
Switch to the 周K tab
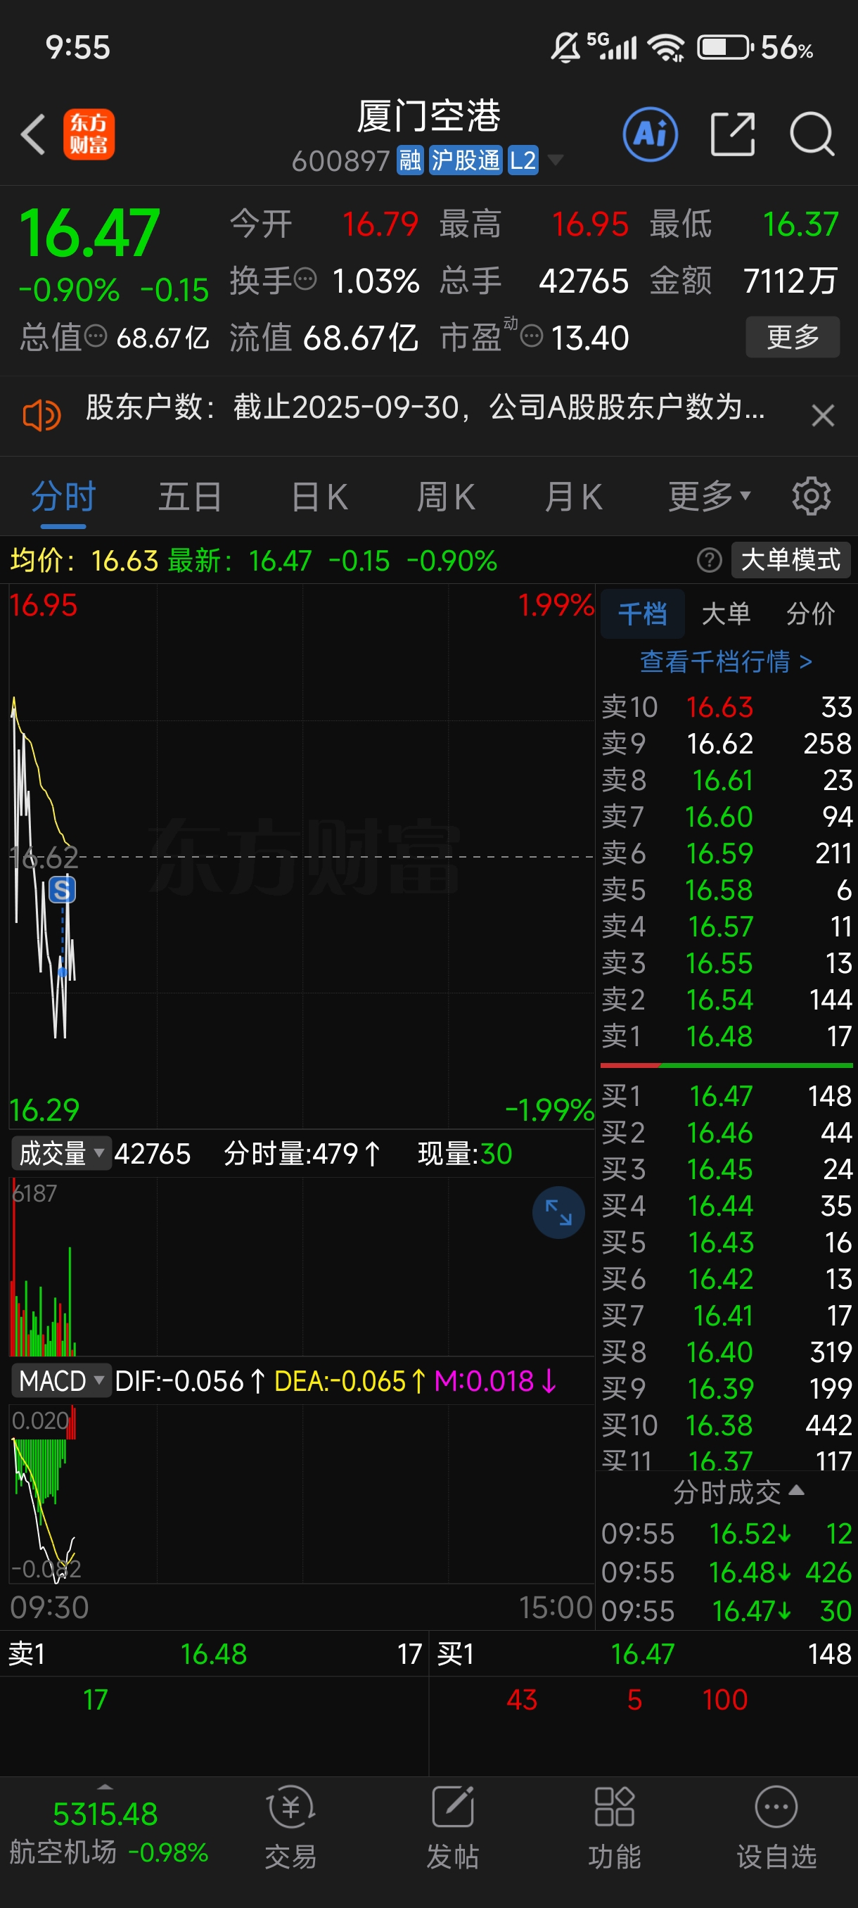446,497
